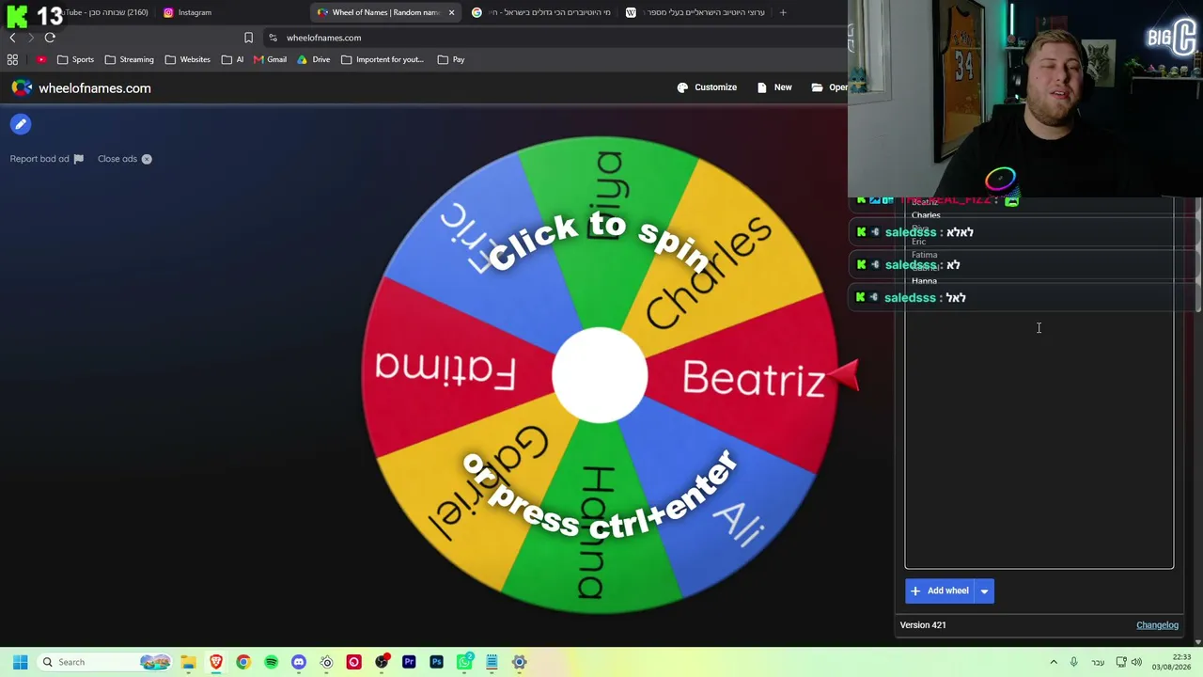Open the Websites bookmarks folder

188,59
